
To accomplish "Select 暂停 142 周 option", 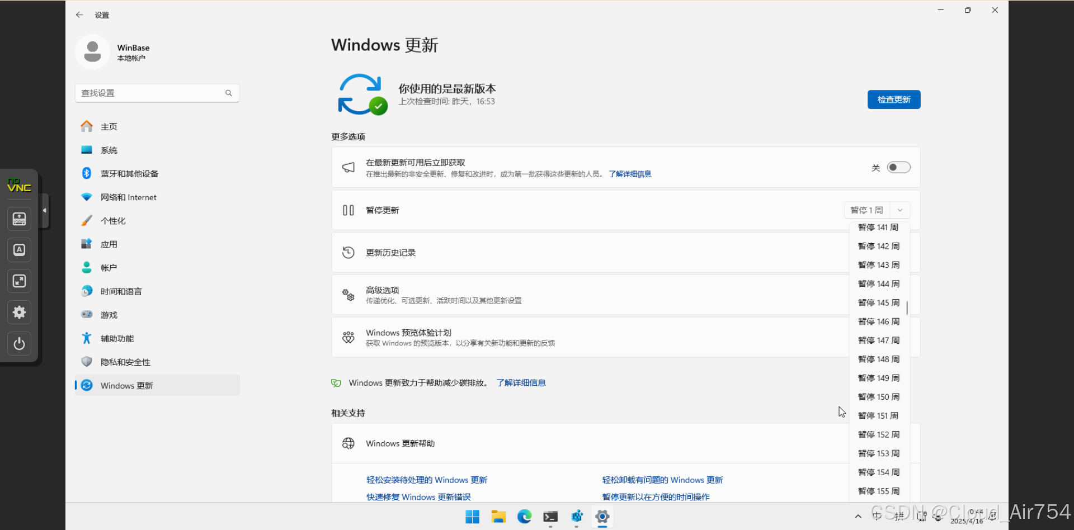I will (879, 247).
